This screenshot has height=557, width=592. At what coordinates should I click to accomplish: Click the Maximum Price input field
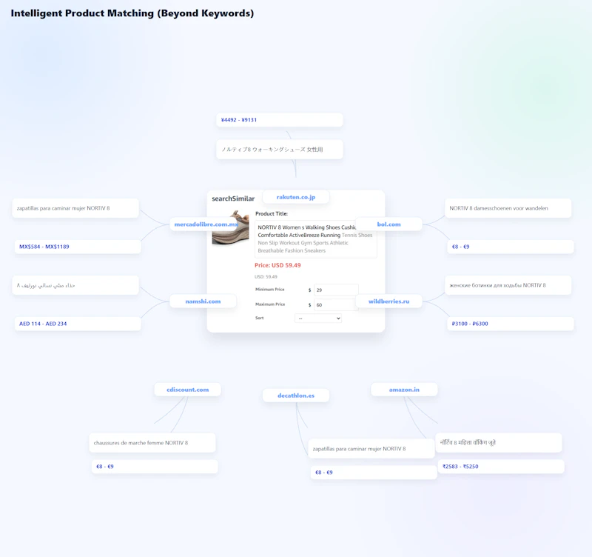(336, 304)
